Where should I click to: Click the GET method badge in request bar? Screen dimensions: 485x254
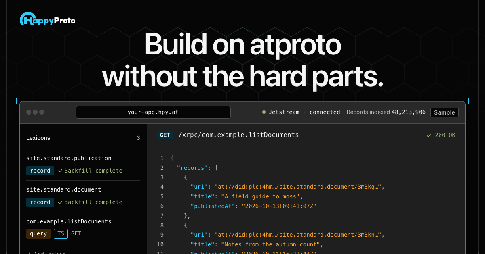point(165,135)
